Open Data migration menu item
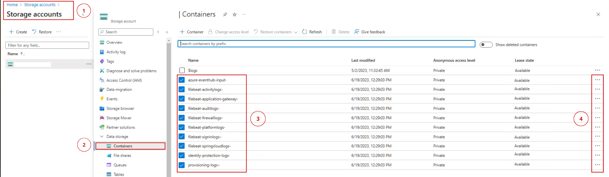Image resolution: width=609 pixels, height=177 pixels. [x=116, y=90]
